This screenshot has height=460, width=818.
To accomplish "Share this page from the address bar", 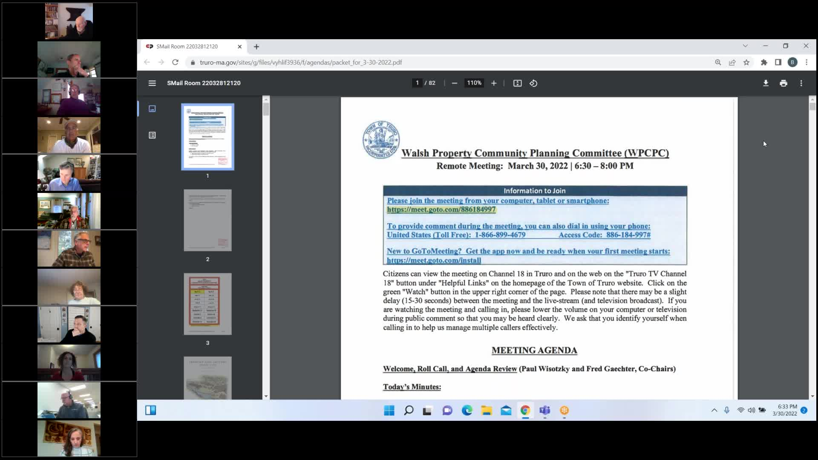I will tap(732, 62).
